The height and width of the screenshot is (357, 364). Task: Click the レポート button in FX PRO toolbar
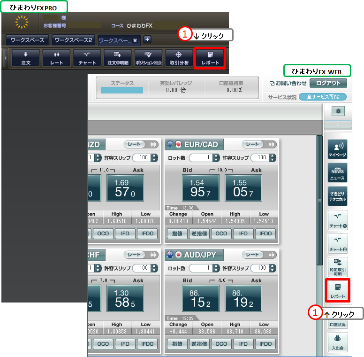[210, 58]
